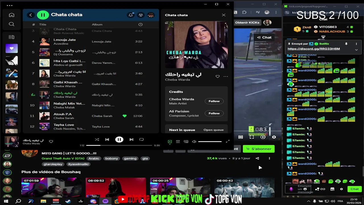
Task: Toggle theater mode on Kick player
Action: pyautogui.click(x=241, y=137)
